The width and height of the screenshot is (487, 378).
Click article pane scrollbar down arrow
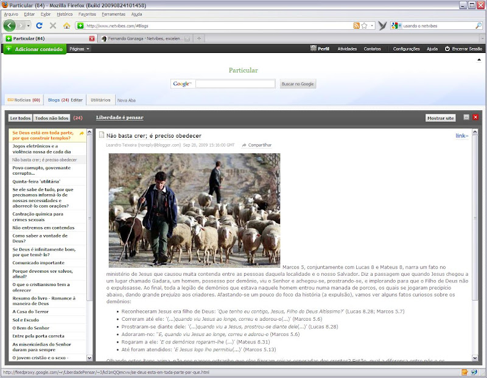pyautogui.click(x=475, y=358)
